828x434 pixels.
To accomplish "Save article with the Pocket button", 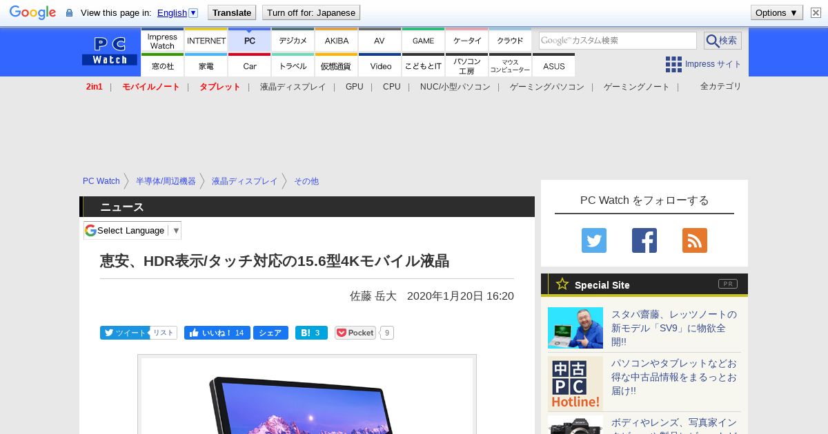I will tap(355, 333).
